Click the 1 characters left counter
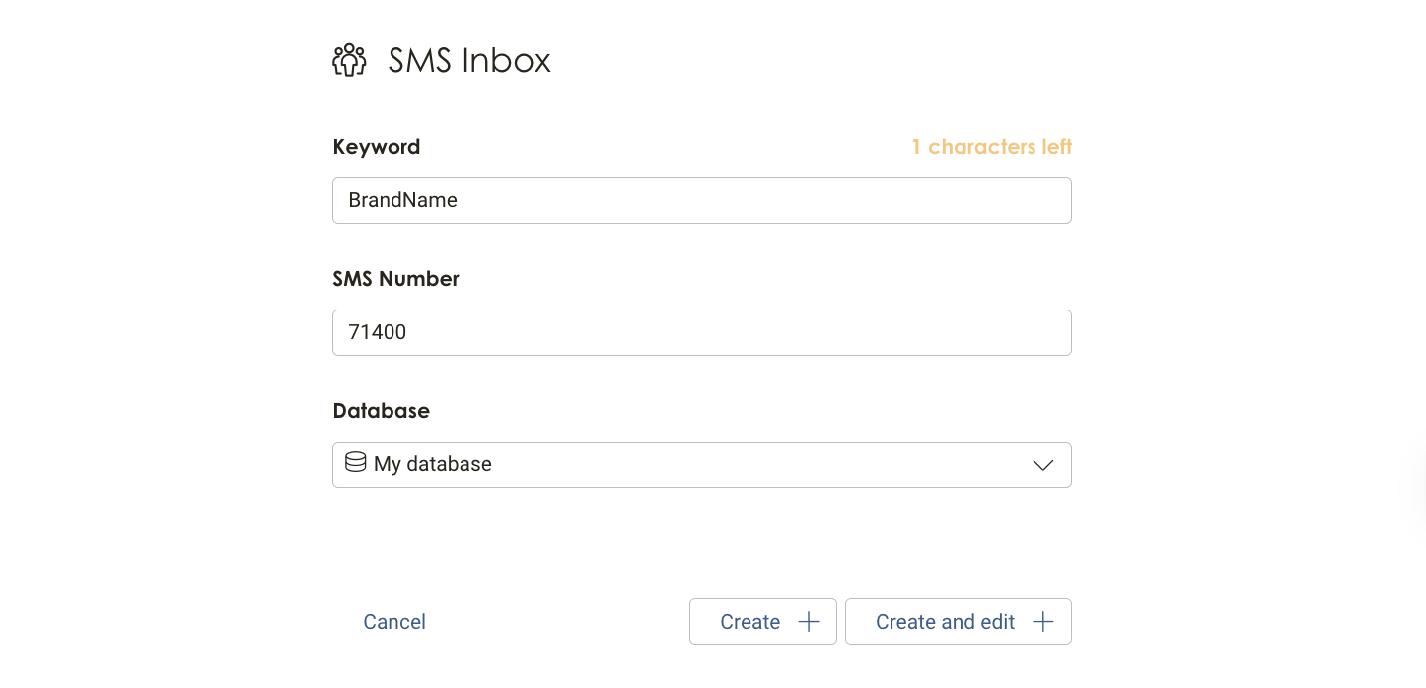The image size is (1426, 688). (x=991, y=147)
